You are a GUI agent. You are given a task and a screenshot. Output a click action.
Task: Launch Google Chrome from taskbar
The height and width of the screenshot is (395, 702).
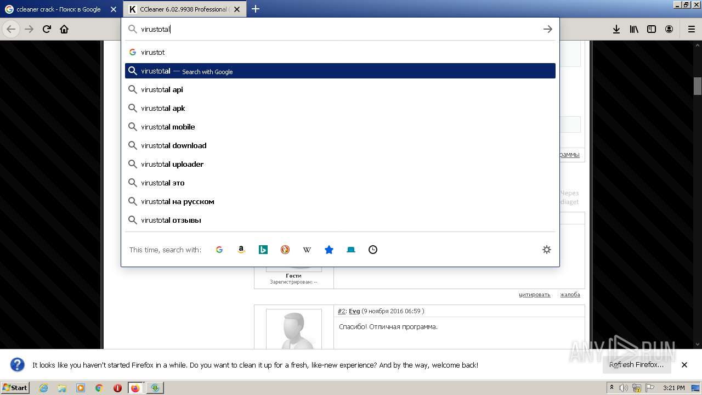99,388
